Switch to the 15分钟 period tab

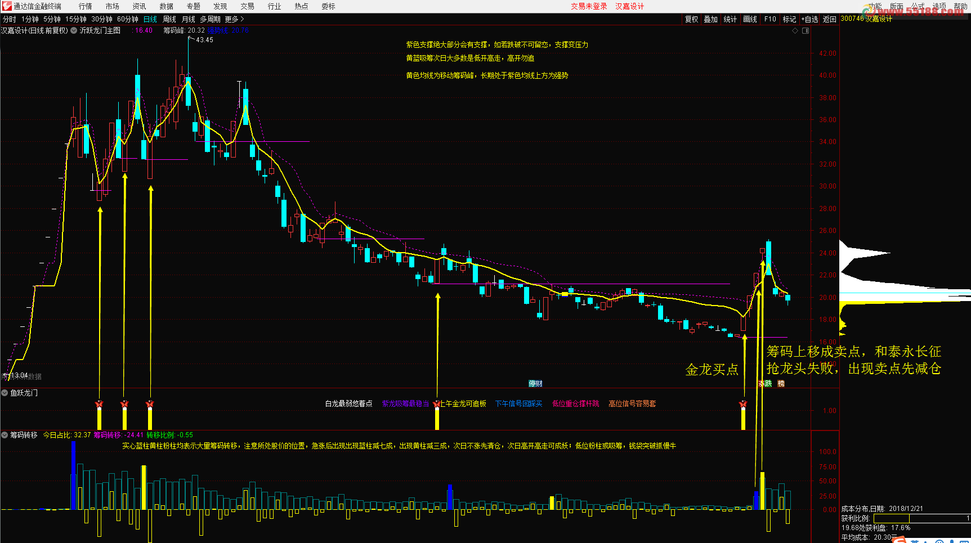click(76, 19)
